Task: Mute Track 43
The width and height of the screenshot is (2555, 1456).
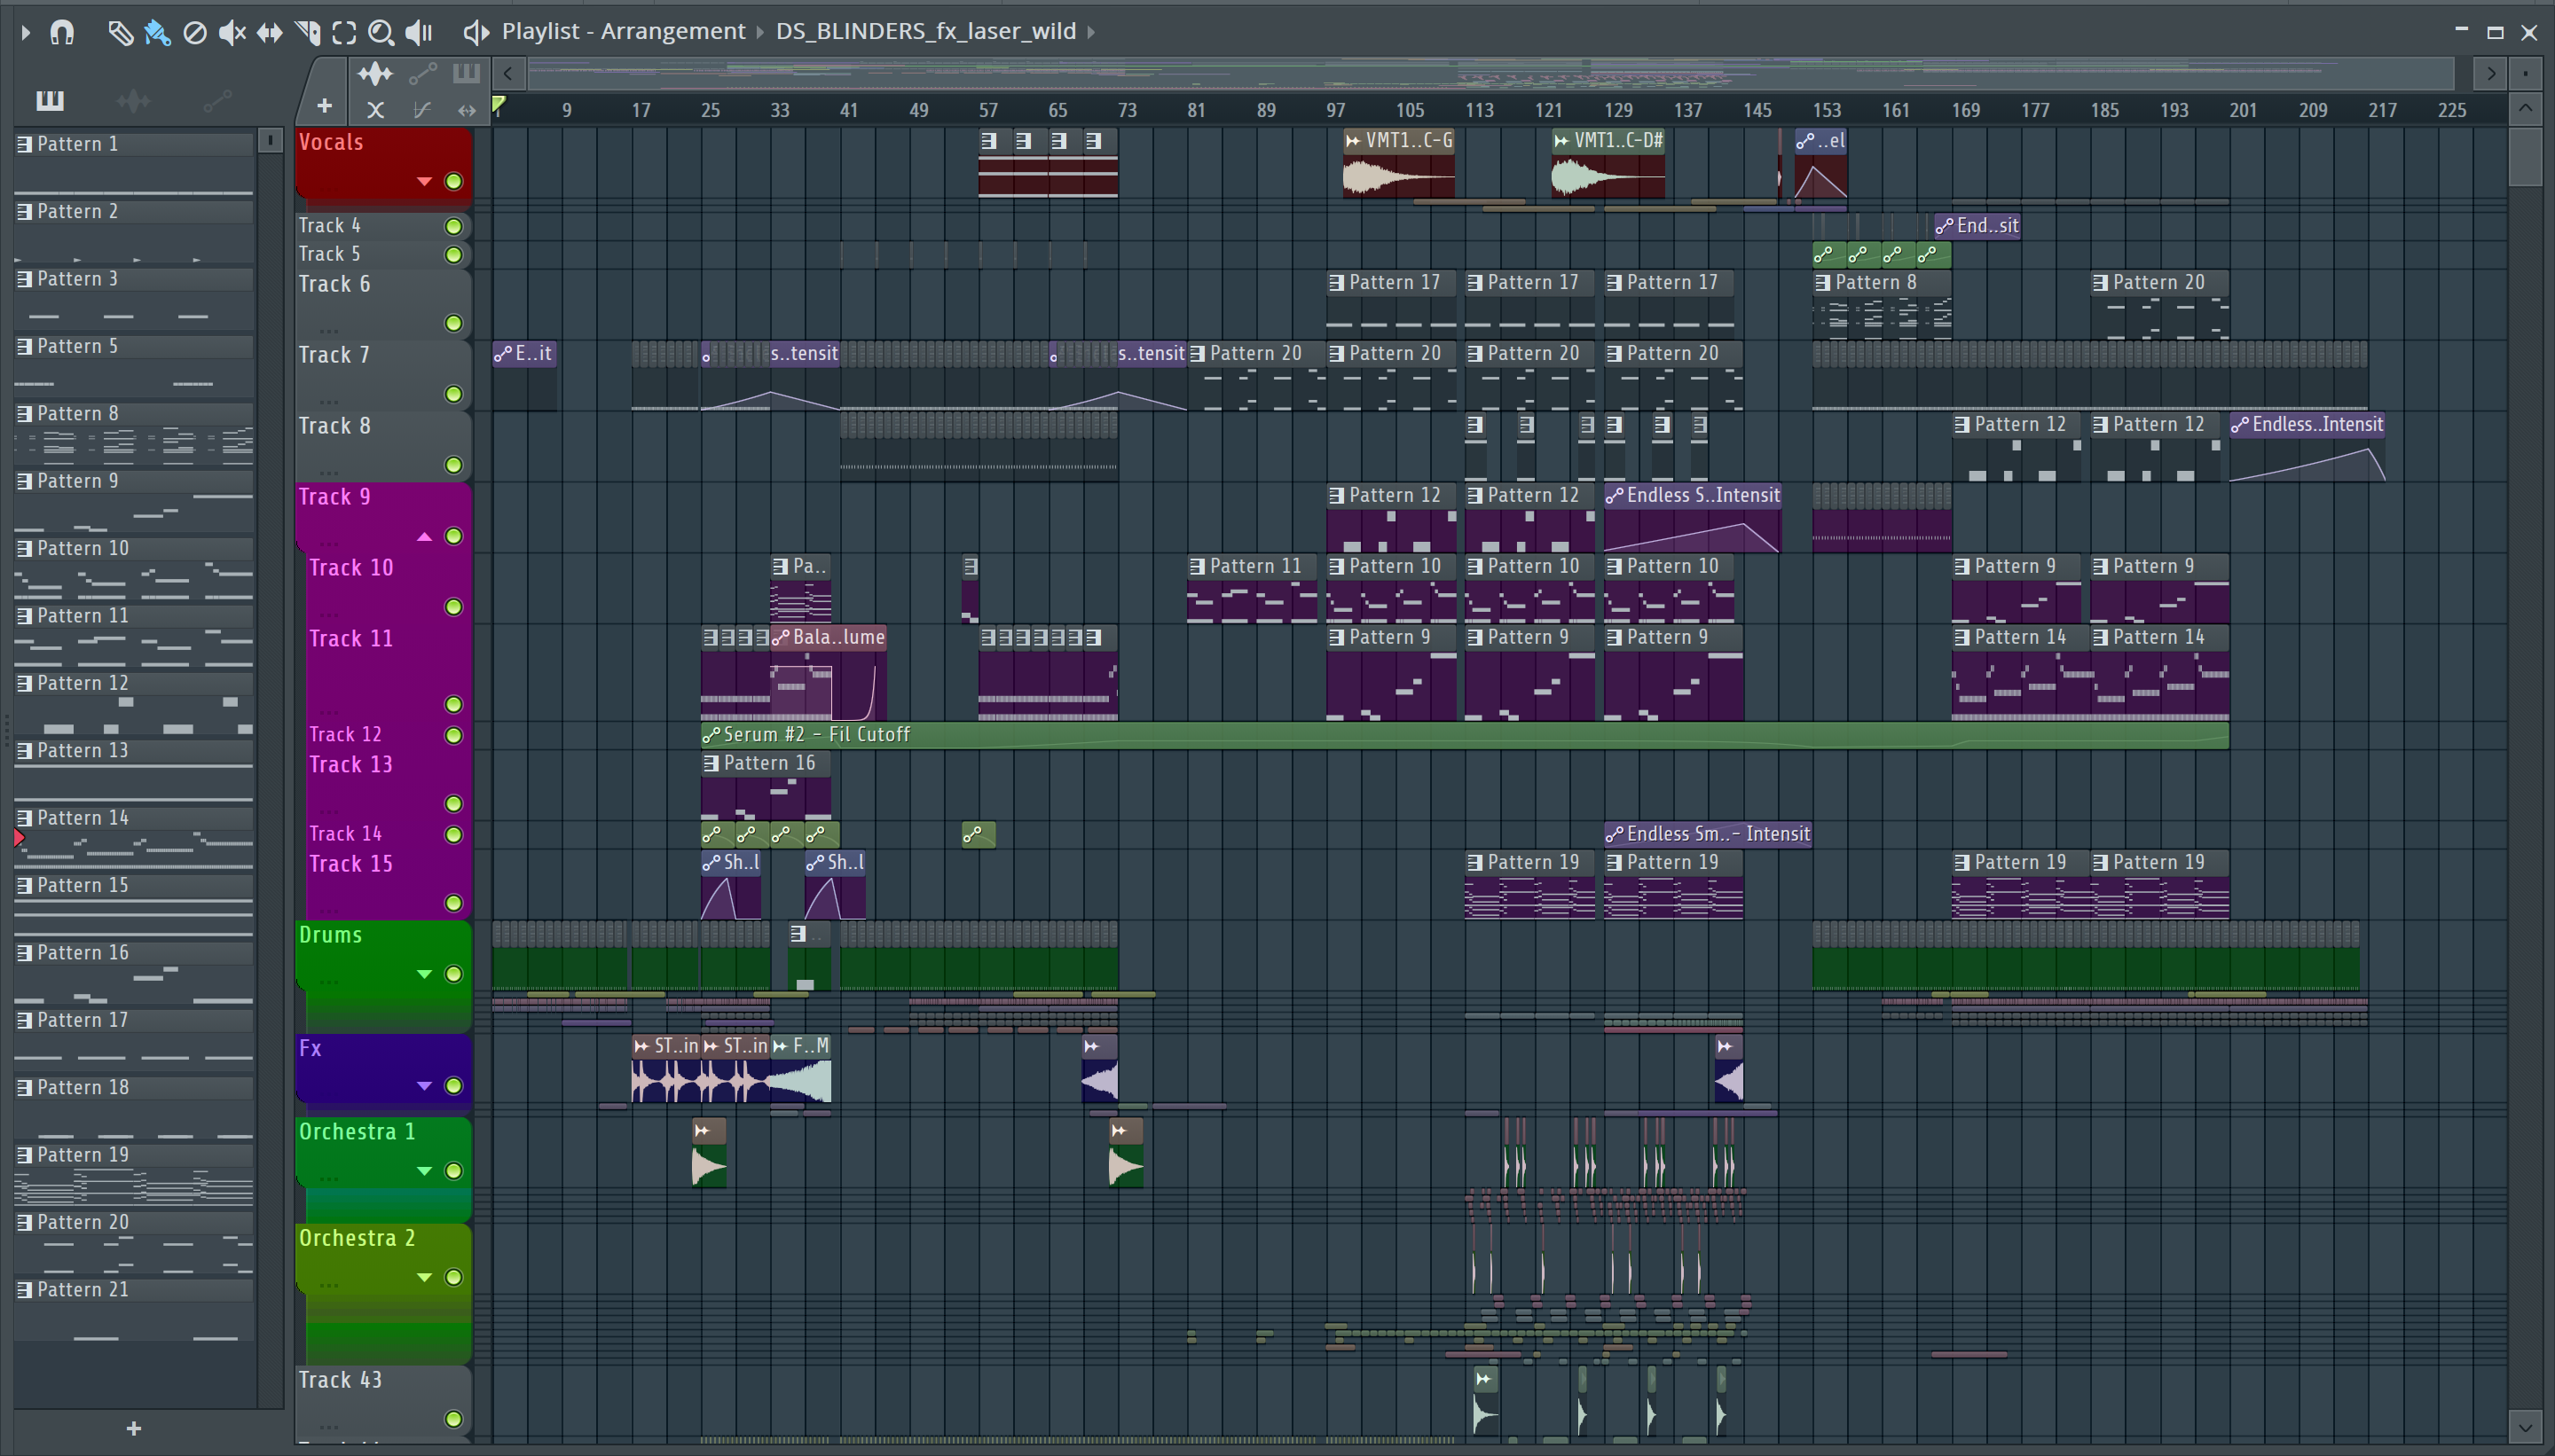Action: coord(453,1419)
